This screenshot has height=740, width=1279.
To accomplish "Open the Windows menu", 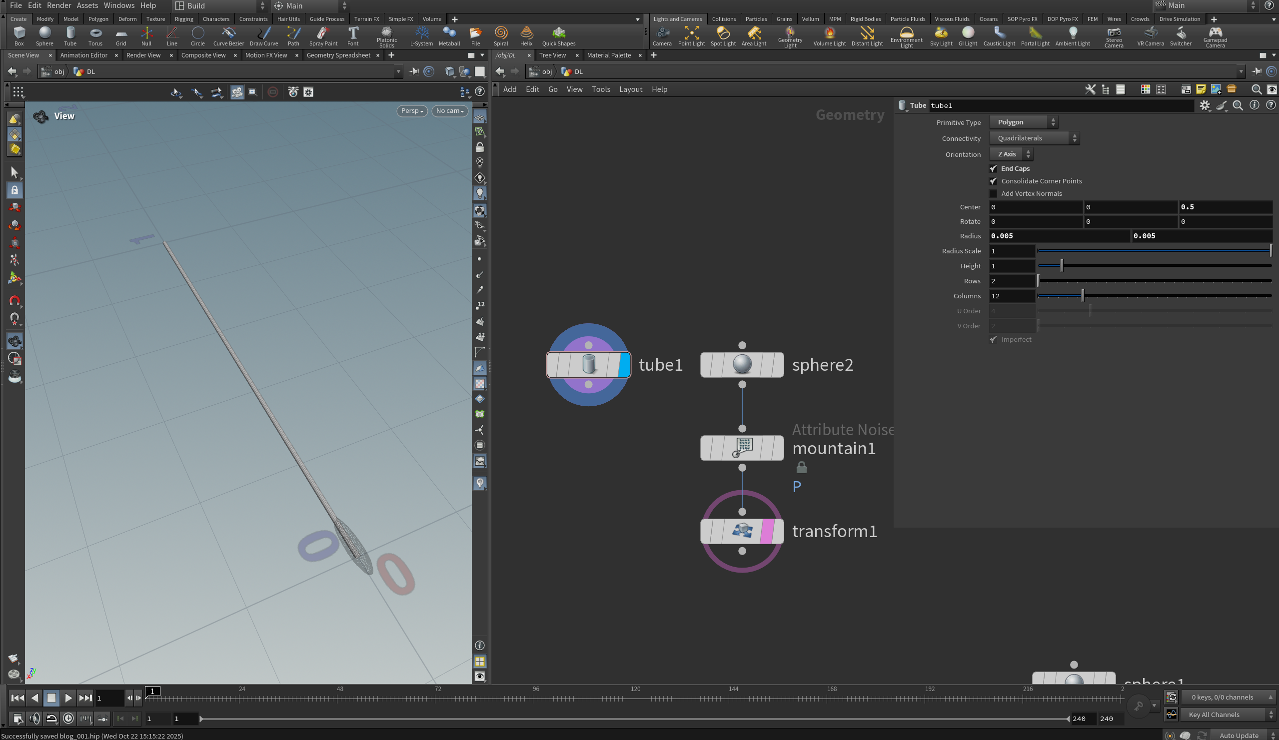I will pyautogui.click(x=119, y=5).
